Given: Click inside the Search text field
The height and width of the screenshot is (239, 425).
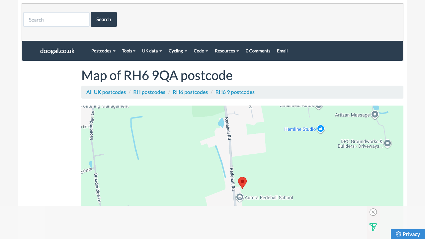Looking at the screenshot, I should click(x=56, y=19).
